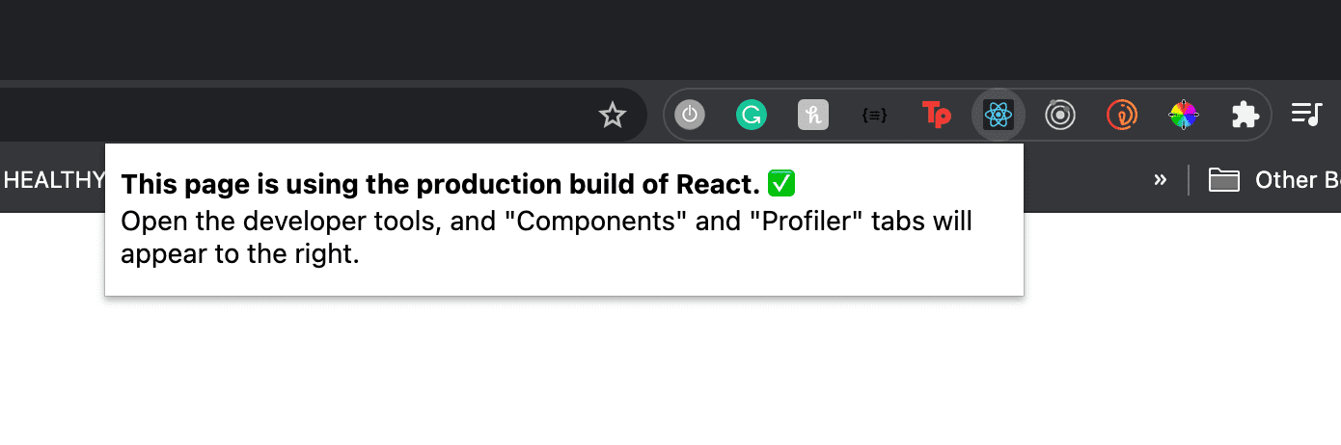Open the Other Bookmarks folder

tap(1273, 180)
